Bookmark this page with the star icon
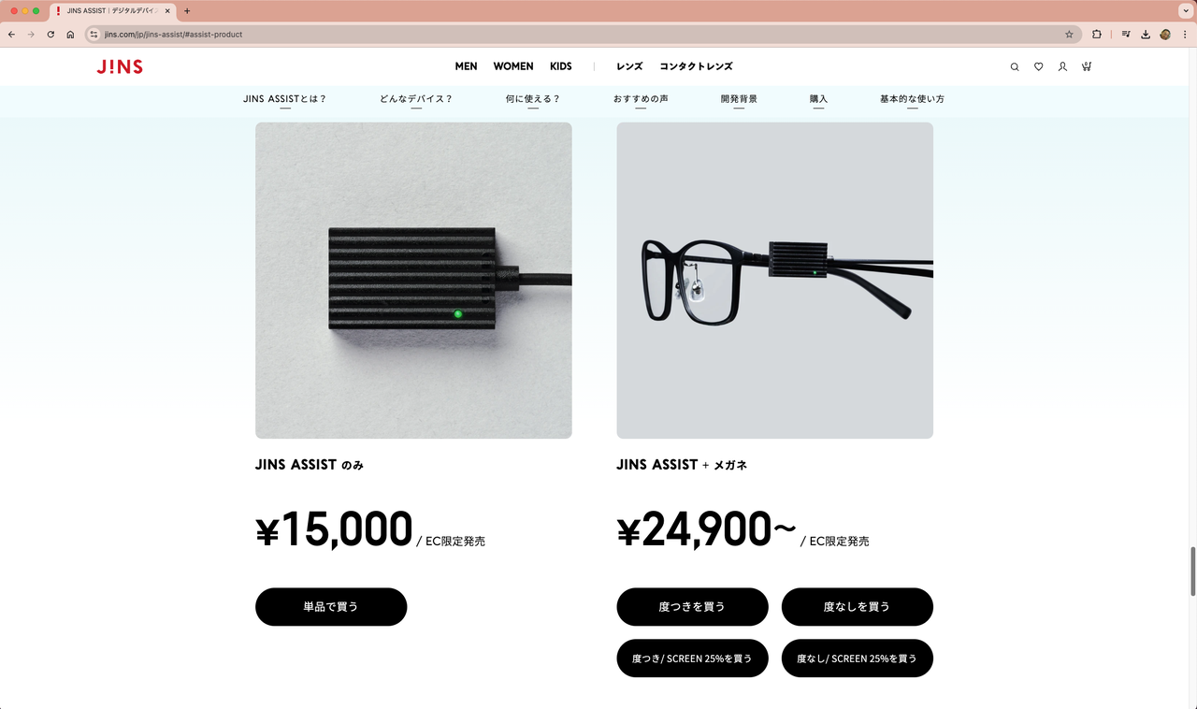1197x709 pixels. (x=1069, y=34)
